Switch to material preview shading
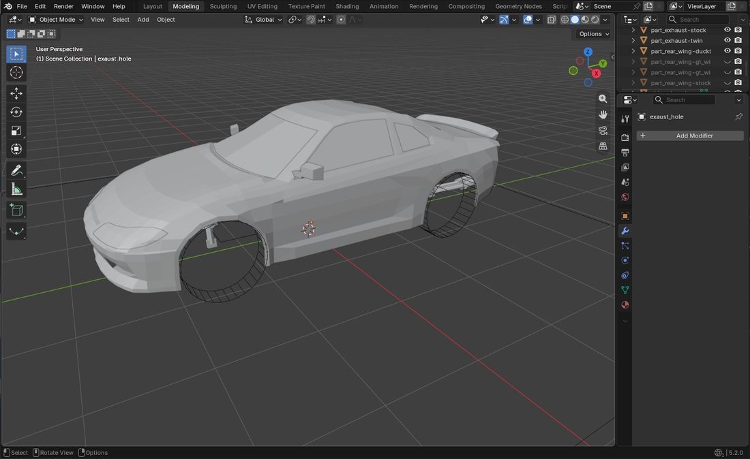 [x=585, y=20]
